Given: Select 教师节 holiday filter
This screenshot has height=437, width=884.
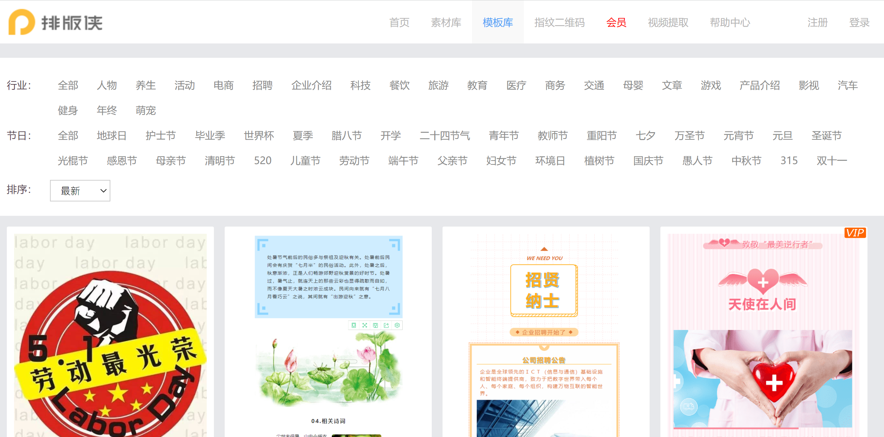Looking at the screenshot, I should 553,135.
